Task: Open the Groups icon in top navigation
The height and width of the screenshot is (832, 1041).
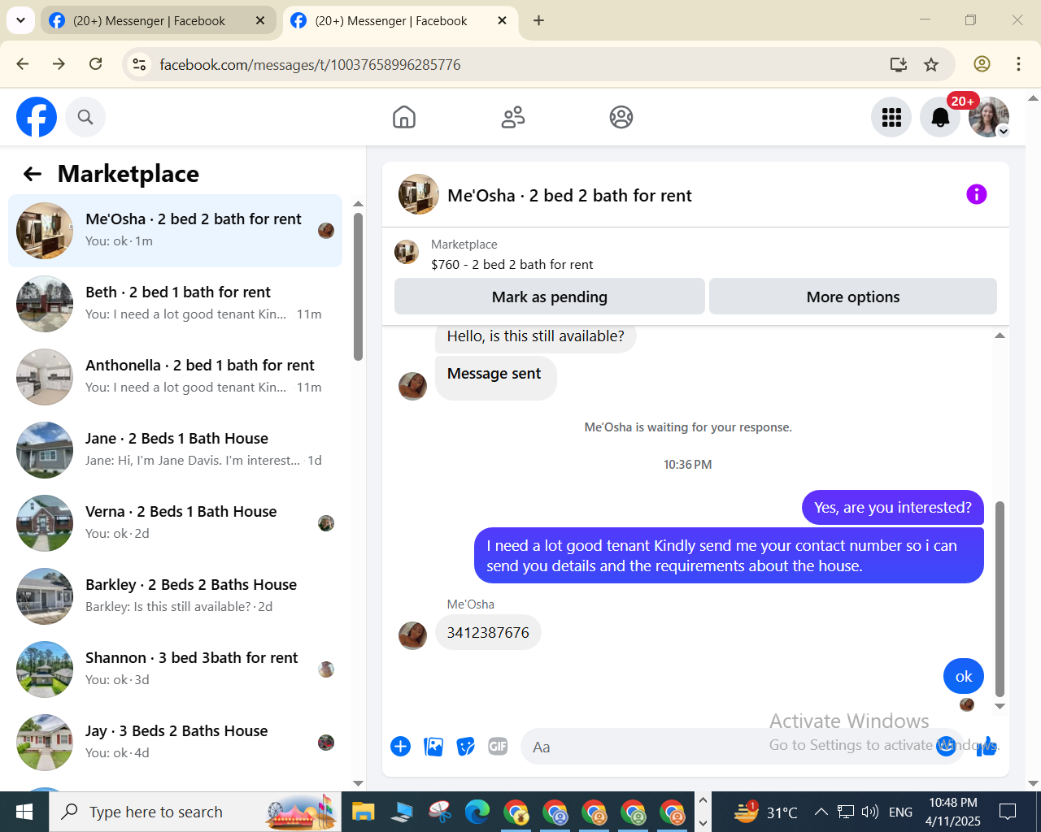Action: [621, 117]
